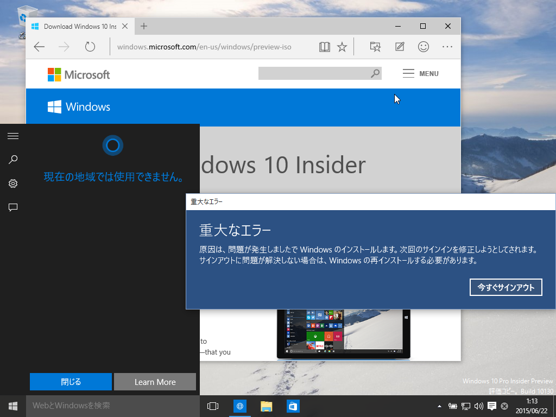Open clock showing 1:13 2015/06/22

pos(532,406)
